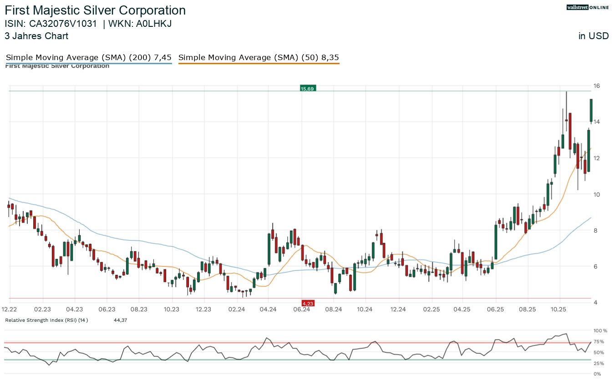Click the WKN A0LHKJ text
This screenshot has width=614, height=386.
click(x=140, y=24)
